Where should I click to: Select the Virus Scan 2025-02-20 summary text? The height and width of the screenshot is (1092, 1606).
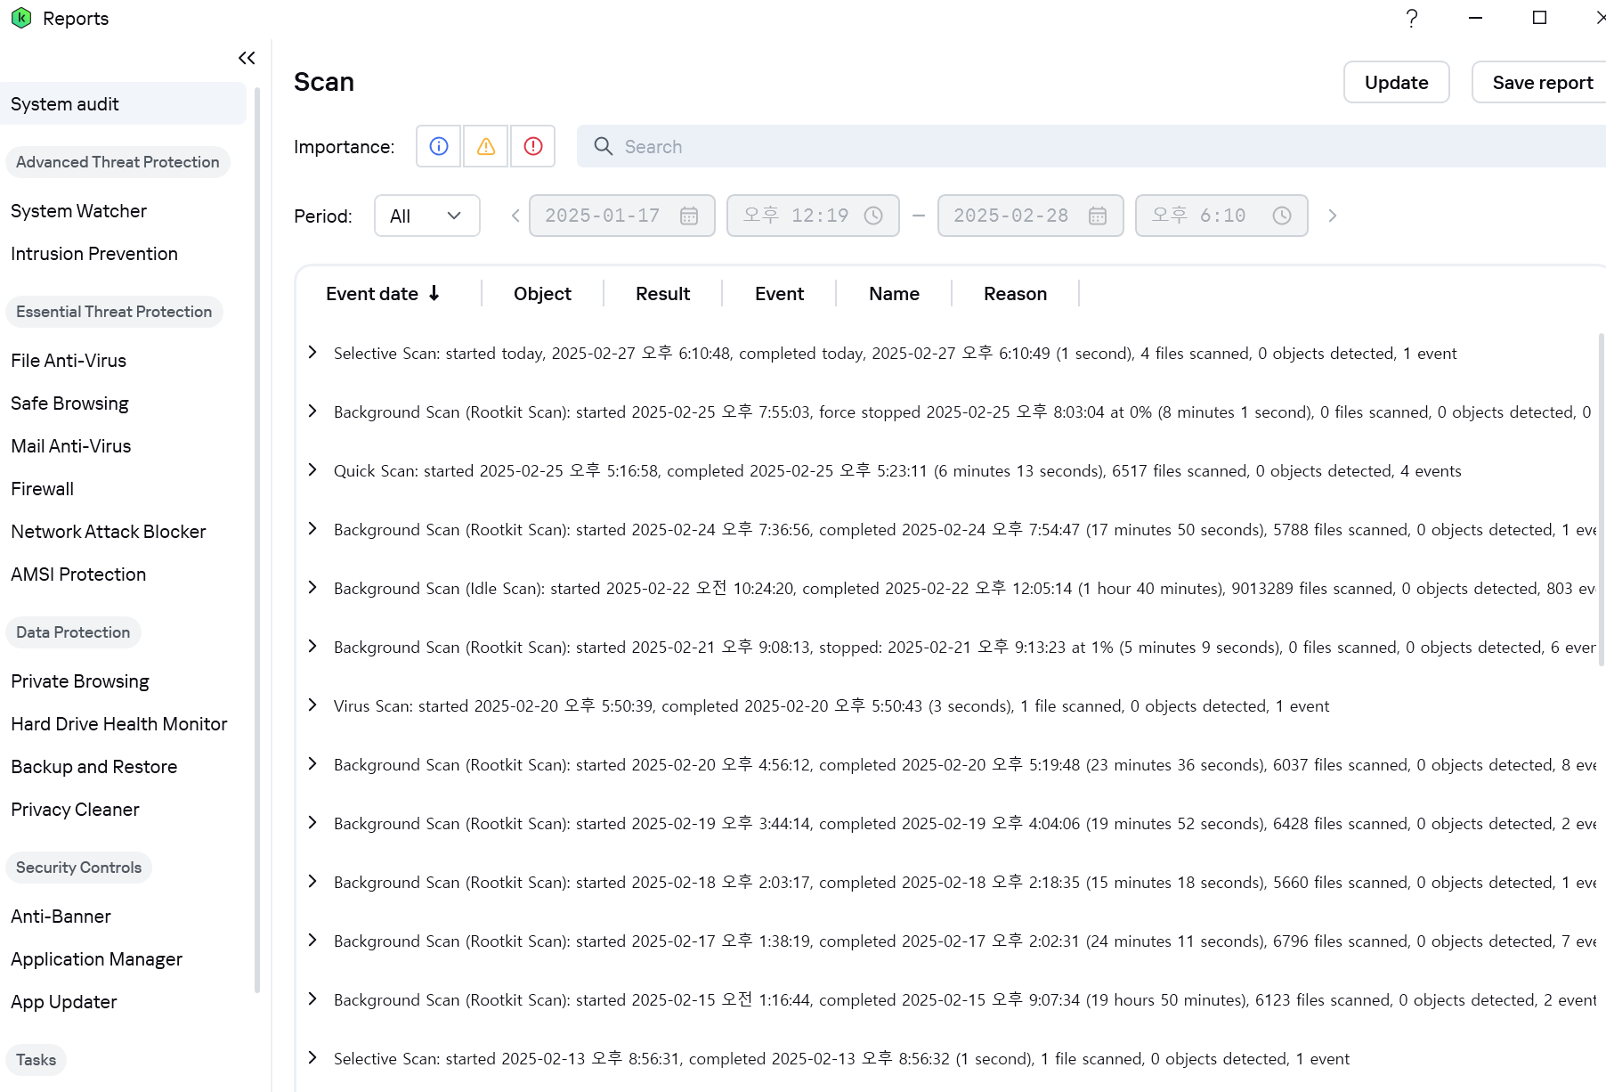pyautogui.click(x=831, y=705)
